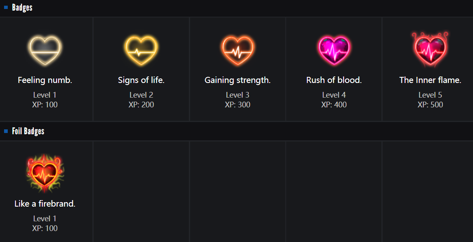Click the Badges section header
Viewport: 473px width, 242px height.
(22, 7)
